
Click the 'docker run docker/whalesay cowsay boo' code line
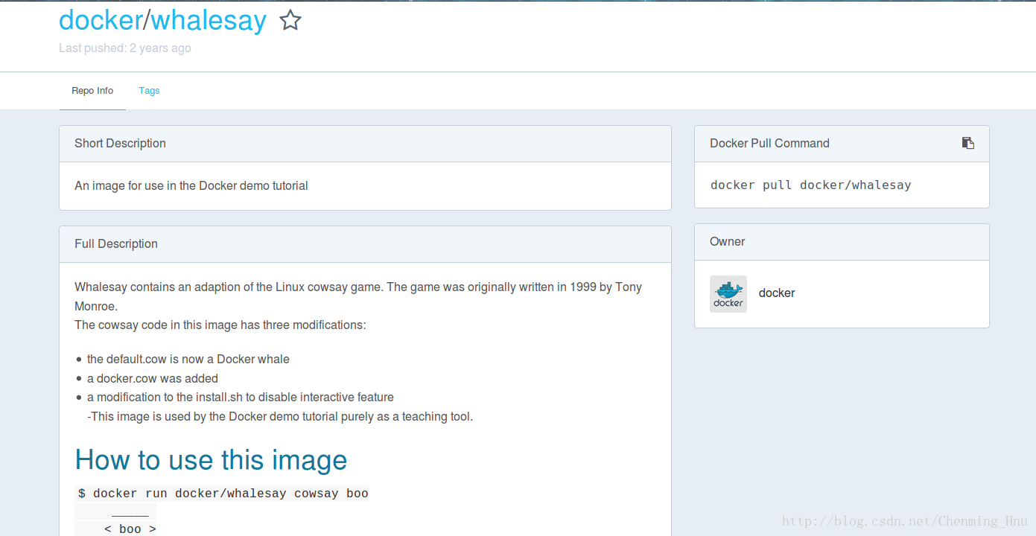coord(223,494)
